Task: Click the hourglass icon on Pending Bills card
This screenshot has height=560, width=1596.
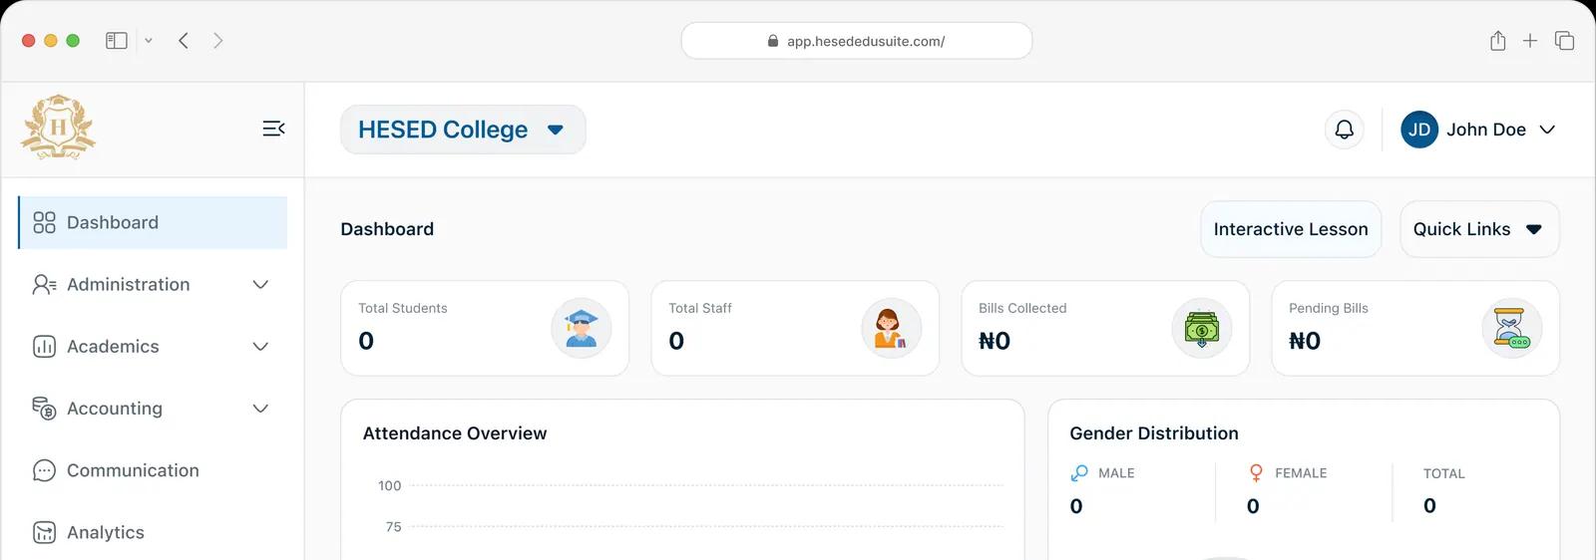Action: (x=1512, y=328)
